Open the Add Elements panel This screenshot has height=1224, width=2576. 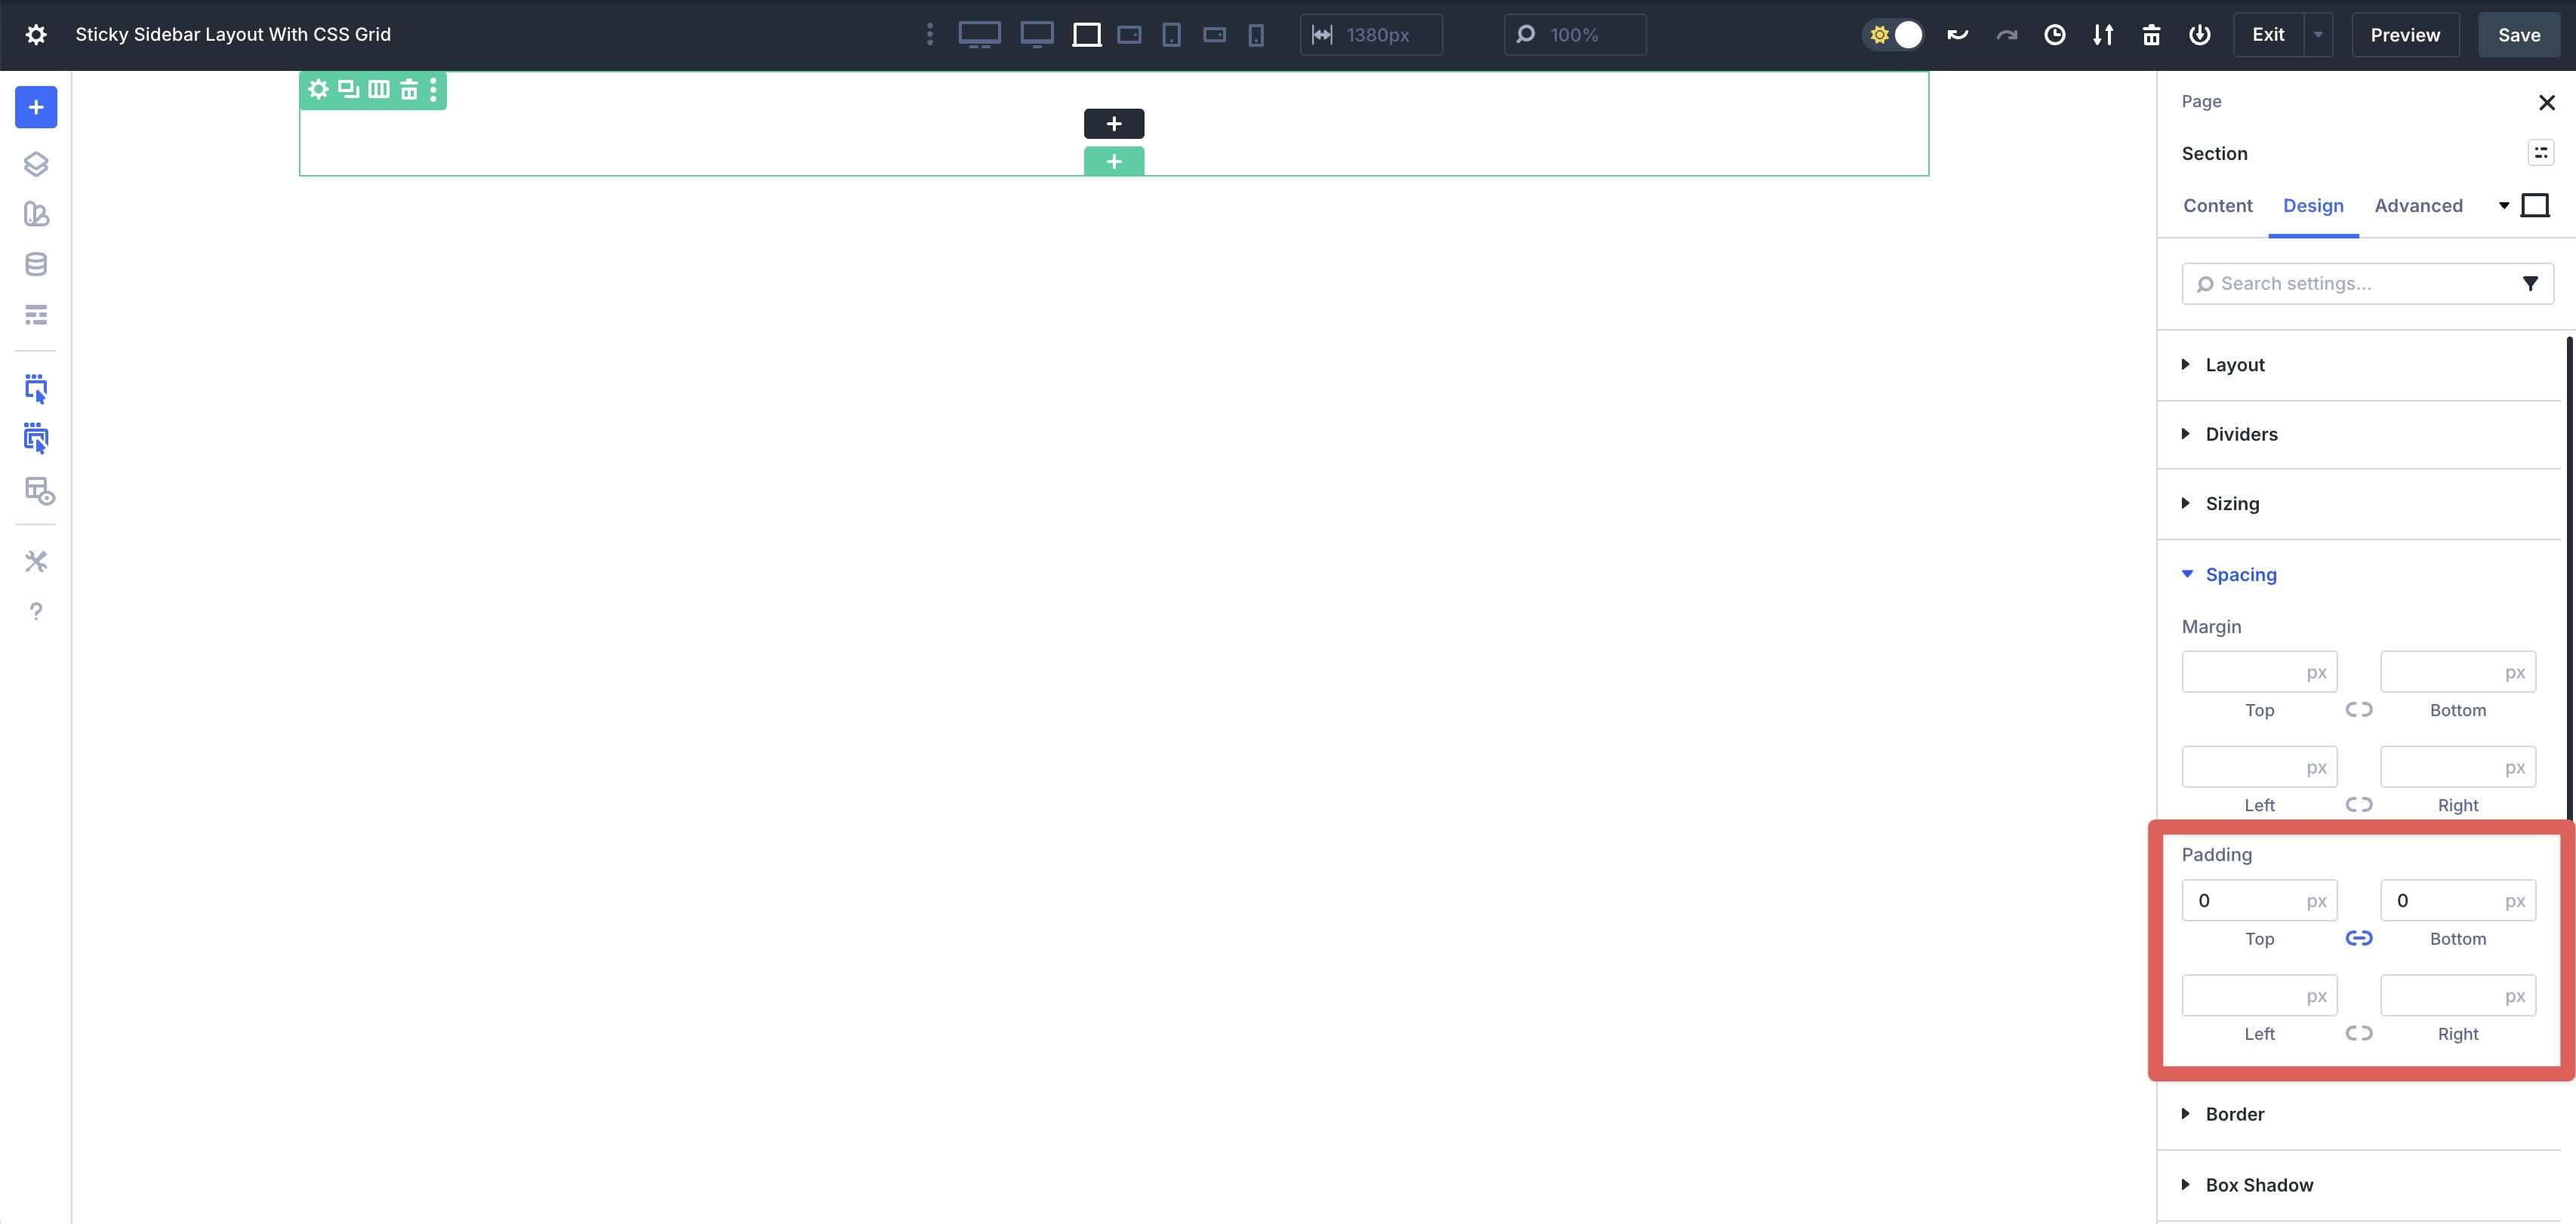(x=36, y=107)
